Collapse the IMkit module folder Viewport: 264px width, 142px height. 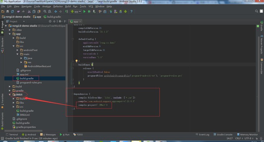(10, 95)
